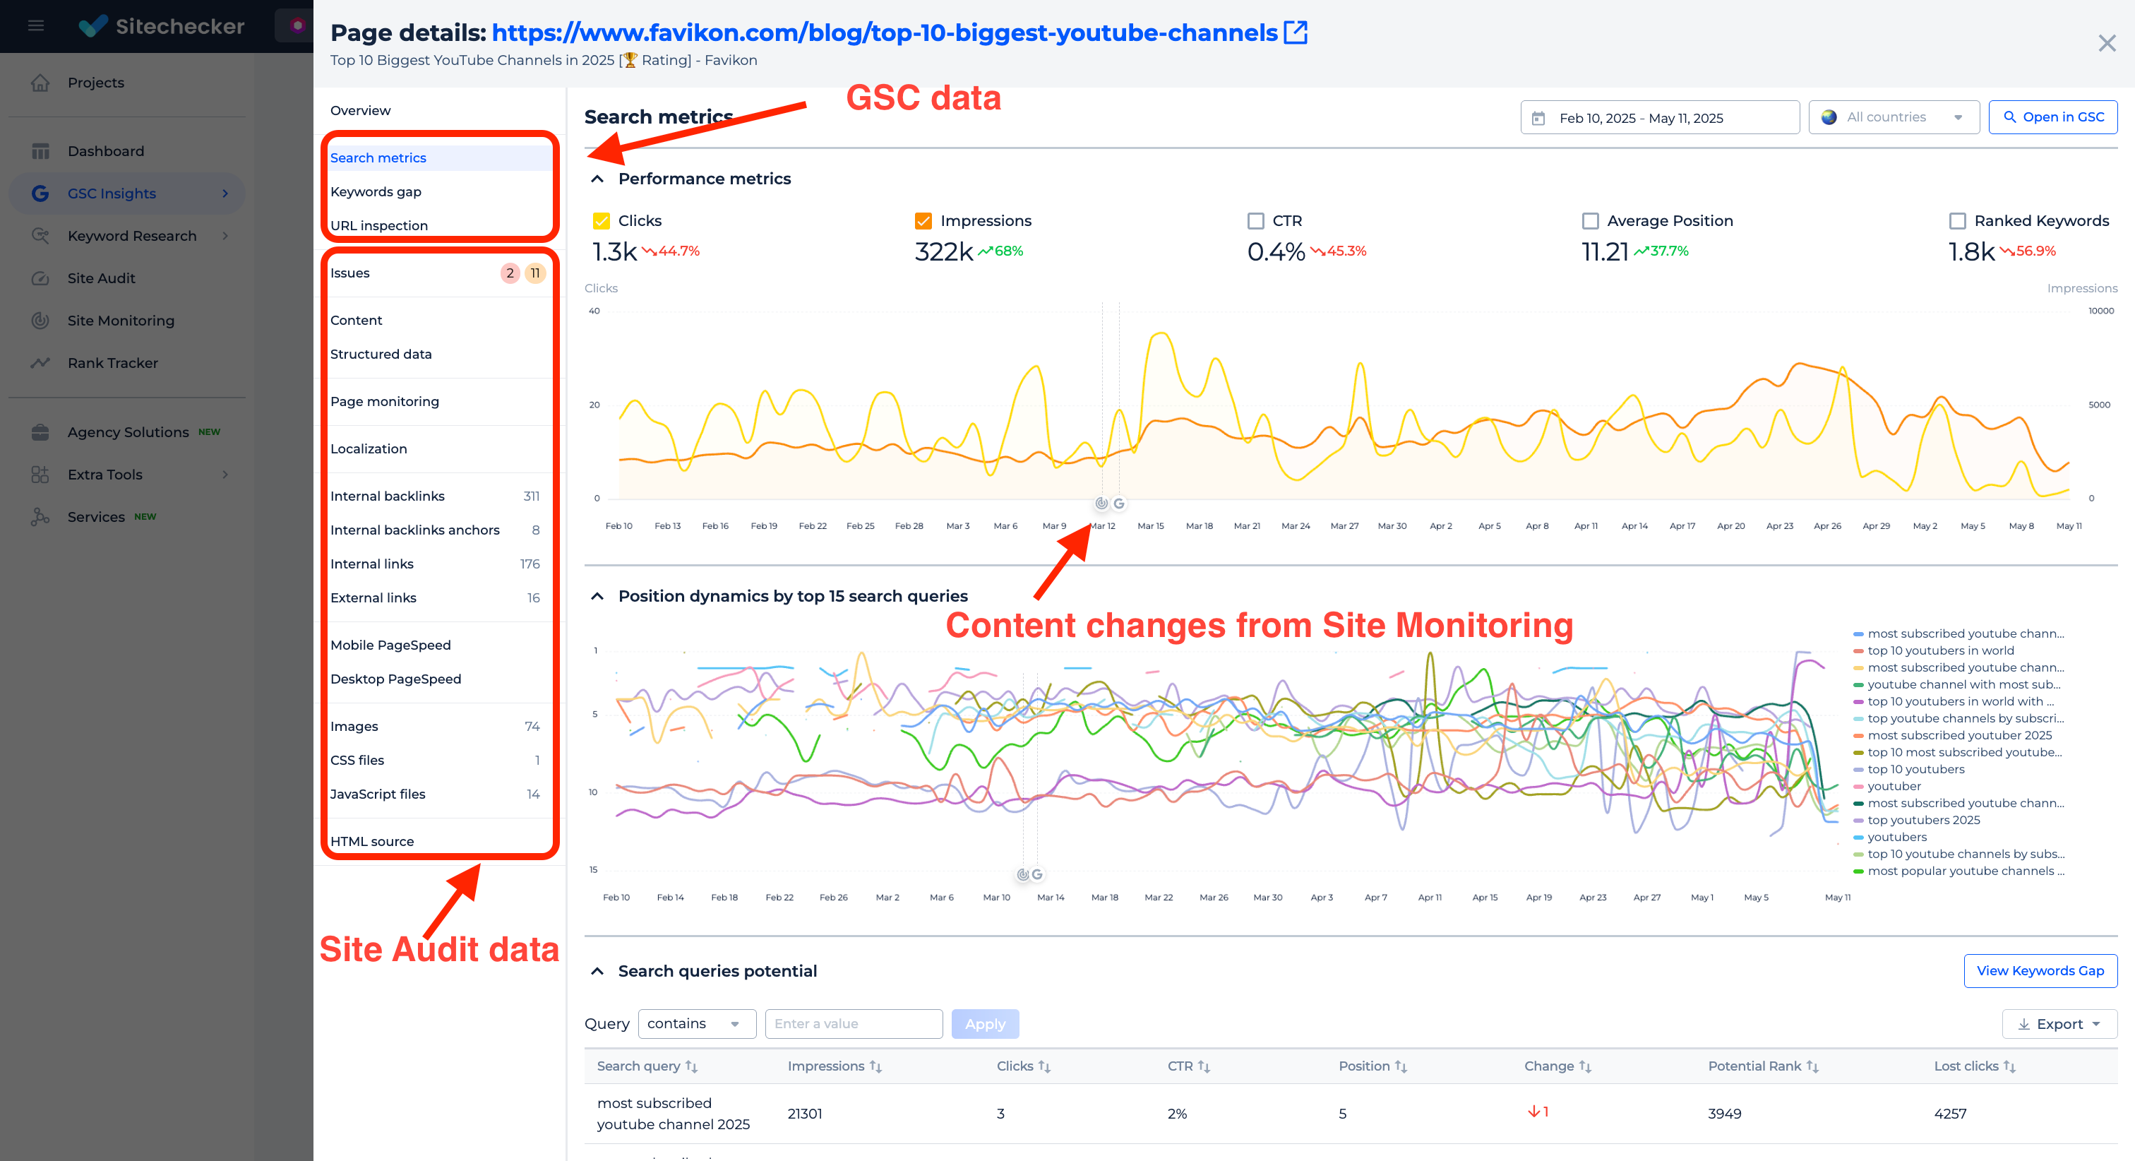Click the Keyword Research icon

[40, 235]
